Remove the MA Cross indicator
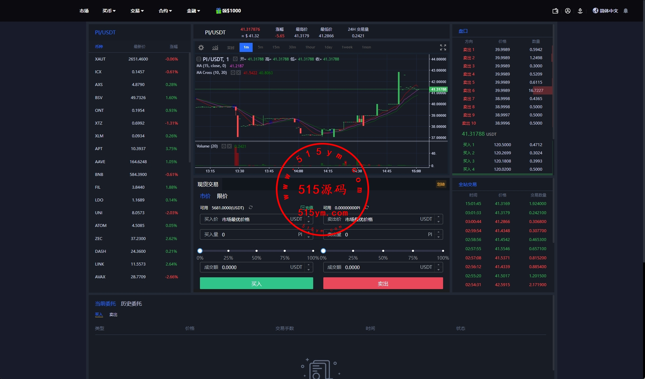The width and height of the screenshot is (645, 379). [x=239, y=73]
